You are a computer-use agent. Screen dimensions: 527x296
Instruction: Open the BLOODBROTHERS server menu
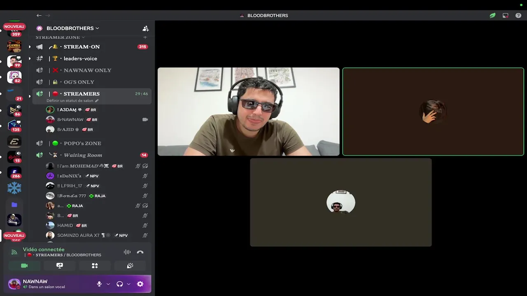72,28
